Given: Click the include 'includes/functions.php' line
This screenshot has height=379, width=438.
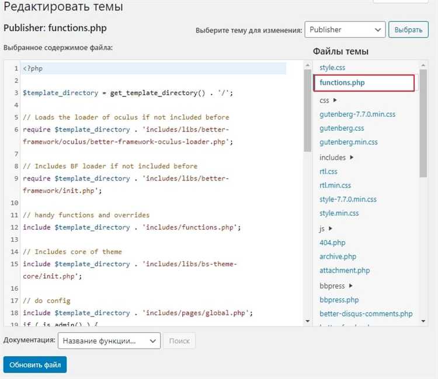Looking at the screenshot, I should 131,227.
